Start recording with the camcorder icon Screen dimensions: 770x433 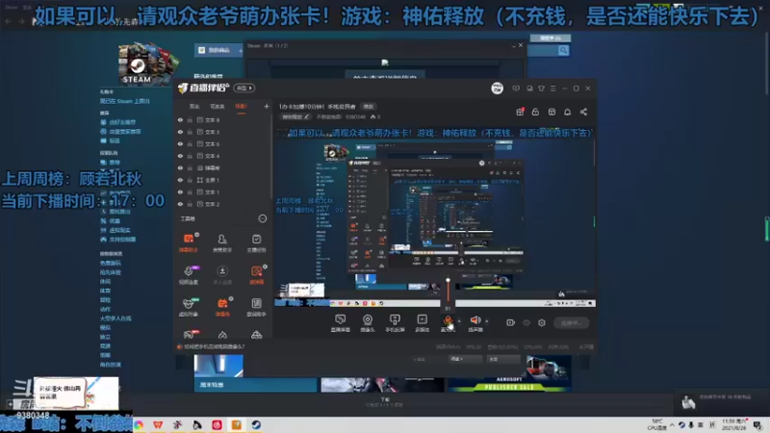tap(510, 322)
